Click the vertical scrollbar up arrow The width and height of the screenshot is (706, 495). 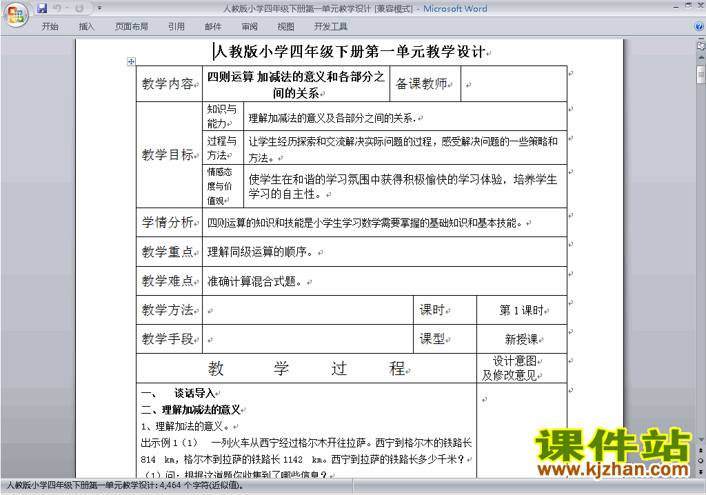point(701,58)
